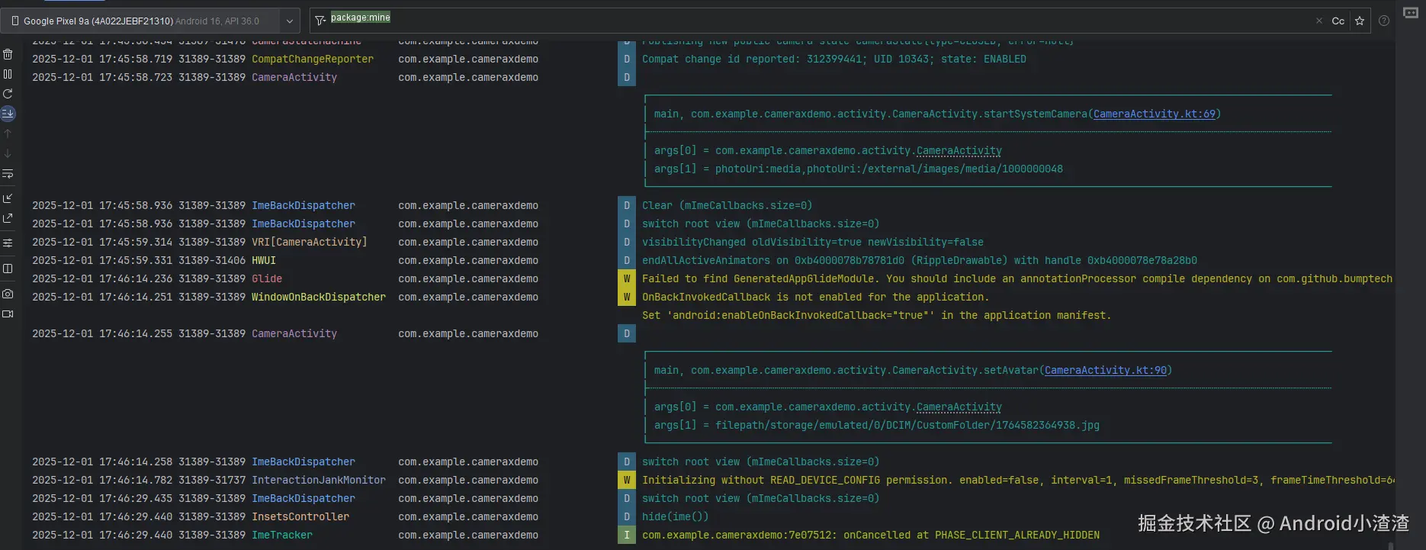The image size is (1426, 550).
Task: Click the timestamp 2025-12-01 17:46:14.255
Action: [x=102, y=333]
